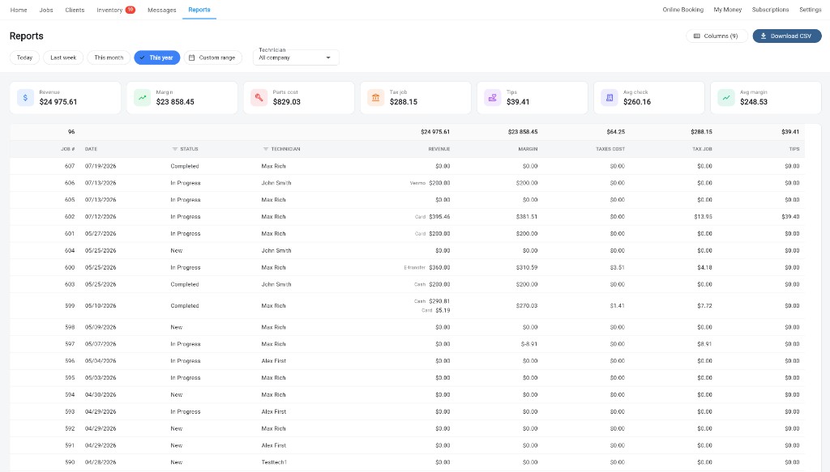Click the total job count 96
The height and width of the screenshot is (472, 830).
pos(71,132)
